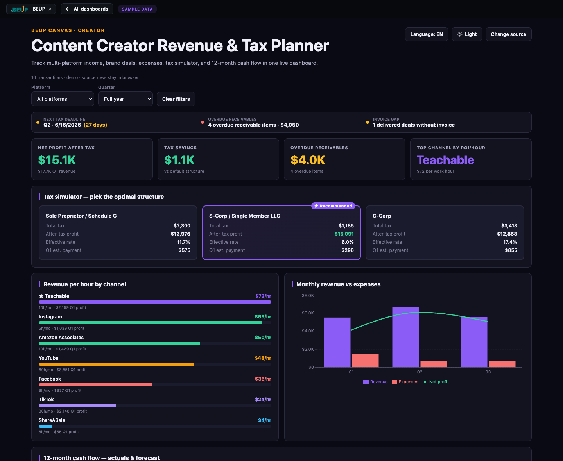Click the YouTube revenue bar

click(x=116, y=364)
